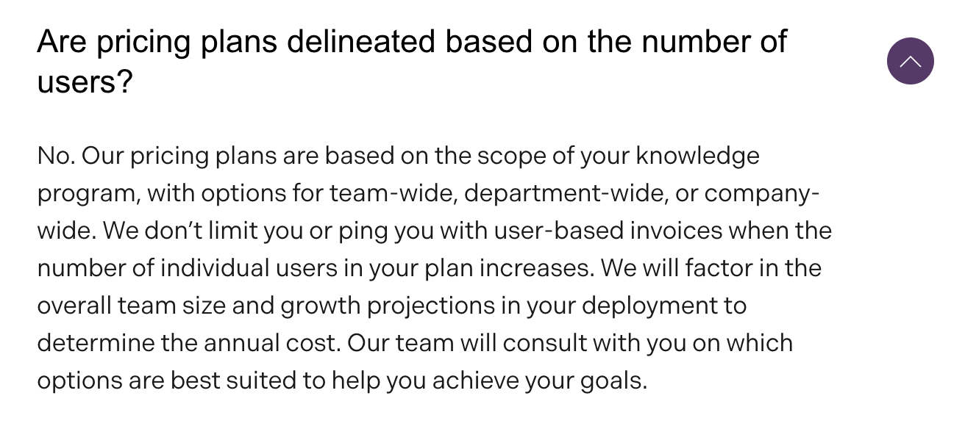Click the purple scroll-to-top chevron icon
This screenshot has height=429, width=965.
911,61
